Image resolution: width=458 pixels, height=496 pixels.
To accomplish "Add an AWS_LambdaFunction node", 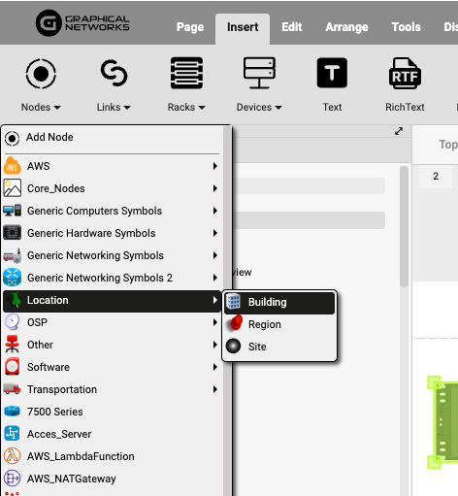I will 112,456.
